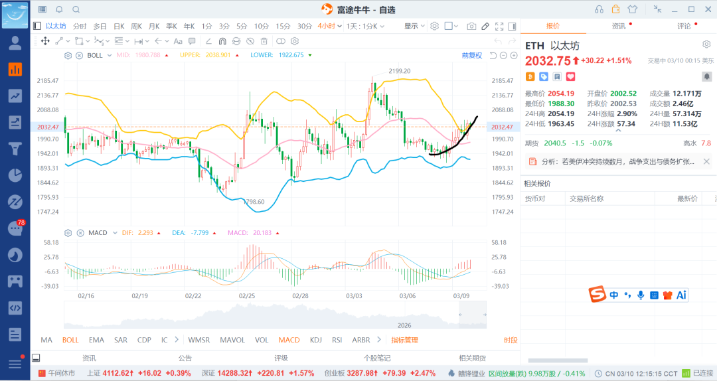This screenshot has height=381, width=717.
Task: Open the search magnifier in title bar
Action: point(76,9)
